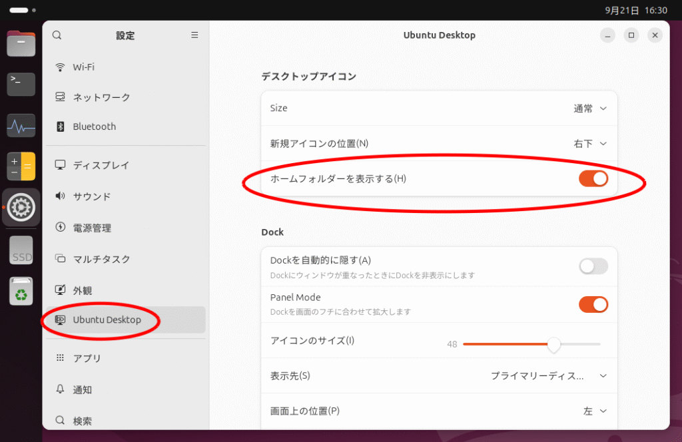This screenshot has width=682, height=442.
Task: Open 通知 settings page
Action: coord(126,389)
